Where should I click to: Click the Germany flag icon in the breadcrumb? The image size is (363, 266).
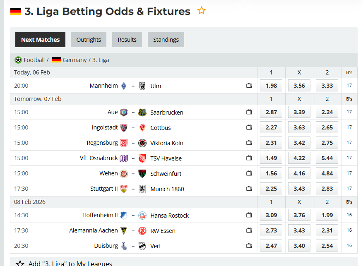57,60
